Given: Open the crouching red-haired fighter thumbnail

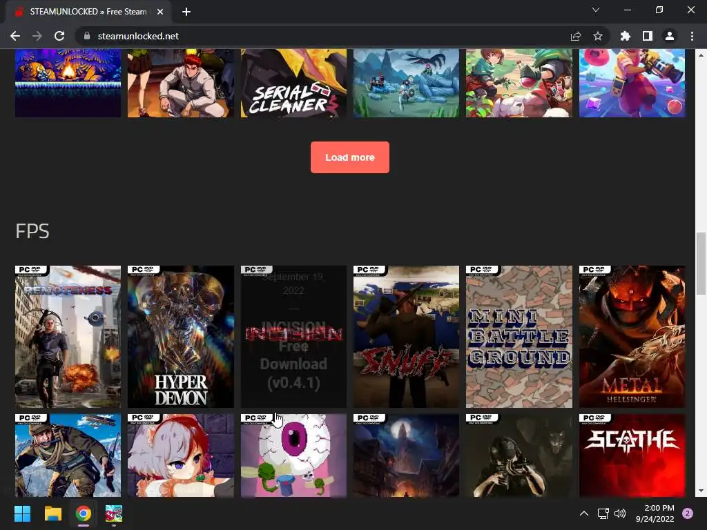Looking at the screenshot, I should [x=181, y=83].
